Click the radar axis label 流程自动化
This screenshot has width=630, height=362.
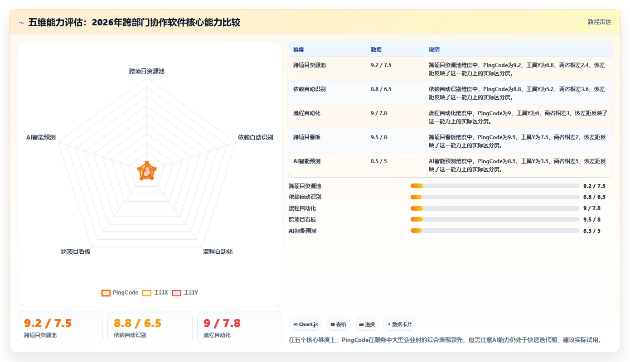point(218,251)
